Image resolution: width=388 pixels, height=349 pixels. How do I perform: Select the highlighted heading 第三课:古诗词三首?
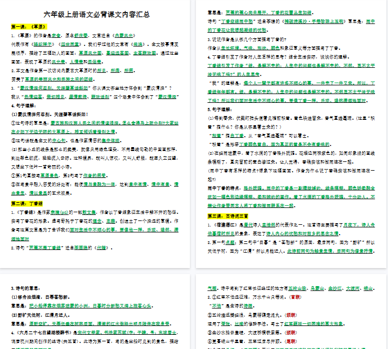coord(228,216)
